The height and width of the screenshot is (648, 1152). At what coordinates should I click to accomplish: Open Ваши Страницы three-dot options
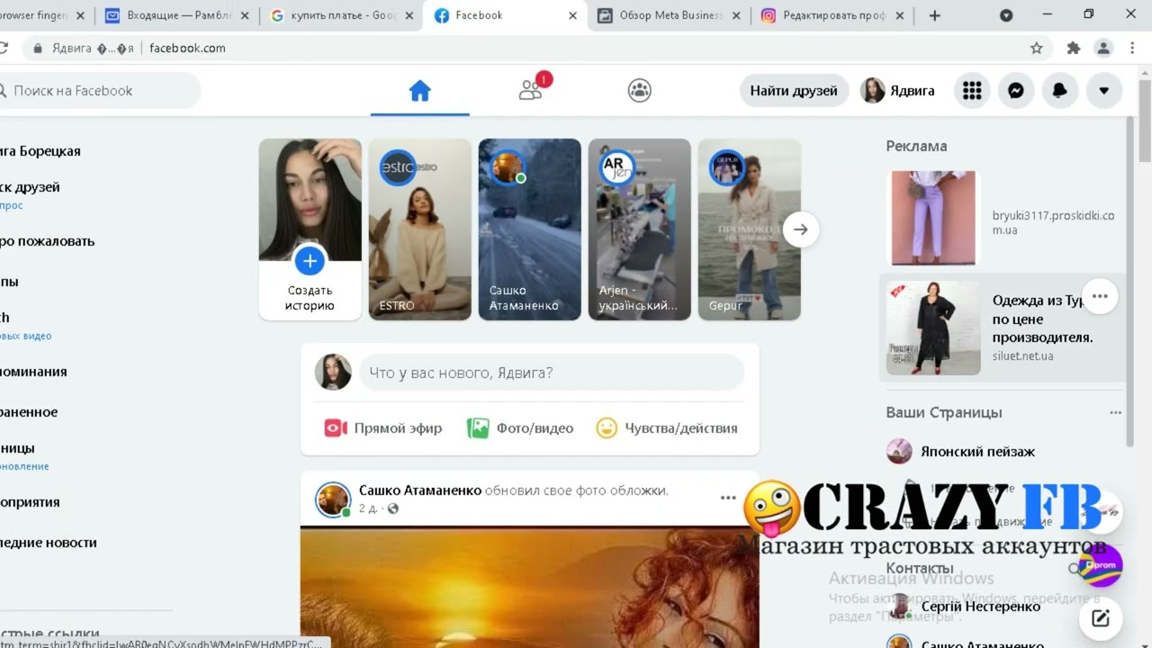(1115, 413)
